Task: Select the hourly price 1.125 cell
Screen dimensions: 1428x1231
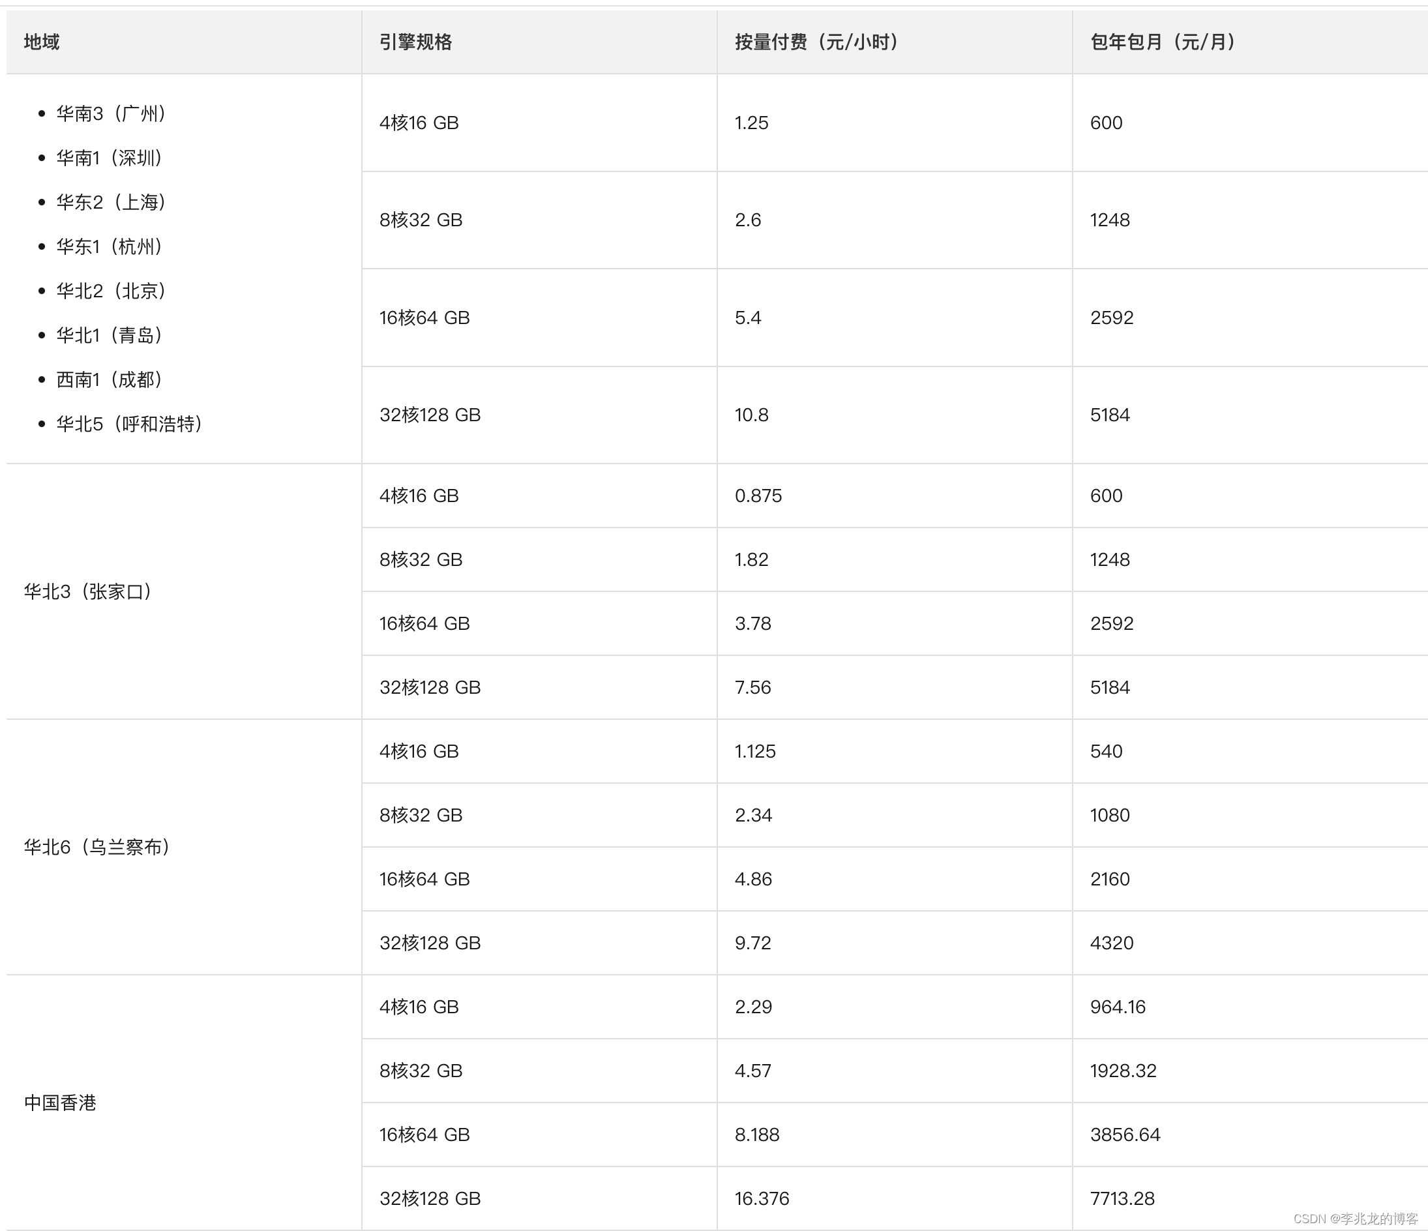Action: point(754,751)
